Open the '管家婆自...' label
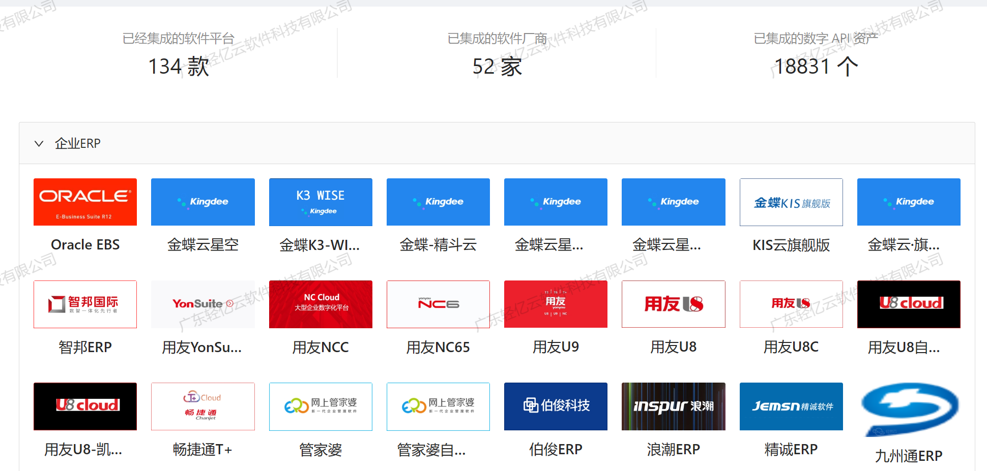The height and width of the screenshot is (471, 987). click(431, 450)
